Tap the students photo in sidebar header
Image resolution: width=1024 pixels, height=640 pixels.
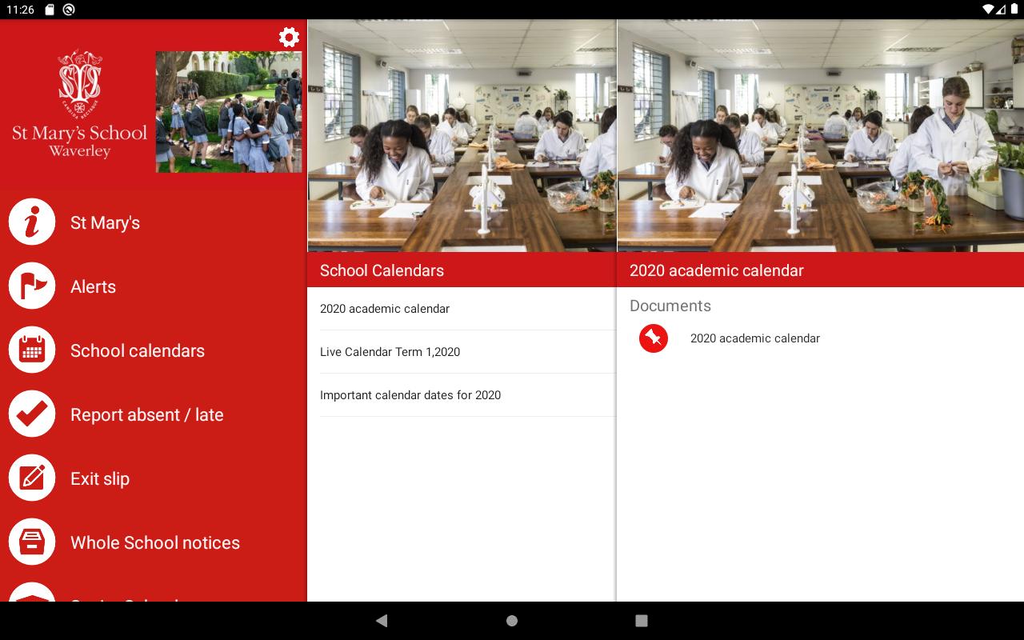(229, 112)
